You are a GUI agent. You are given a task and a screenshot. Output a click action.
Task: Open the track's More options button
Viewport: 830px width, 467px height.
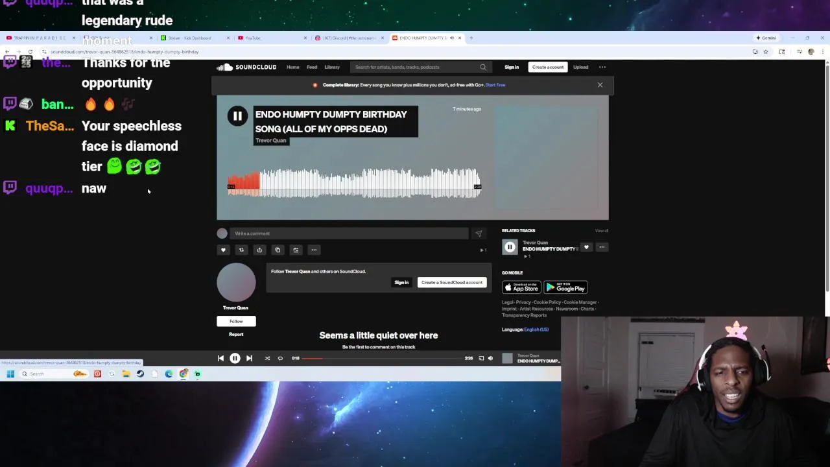tap(314, 250)
